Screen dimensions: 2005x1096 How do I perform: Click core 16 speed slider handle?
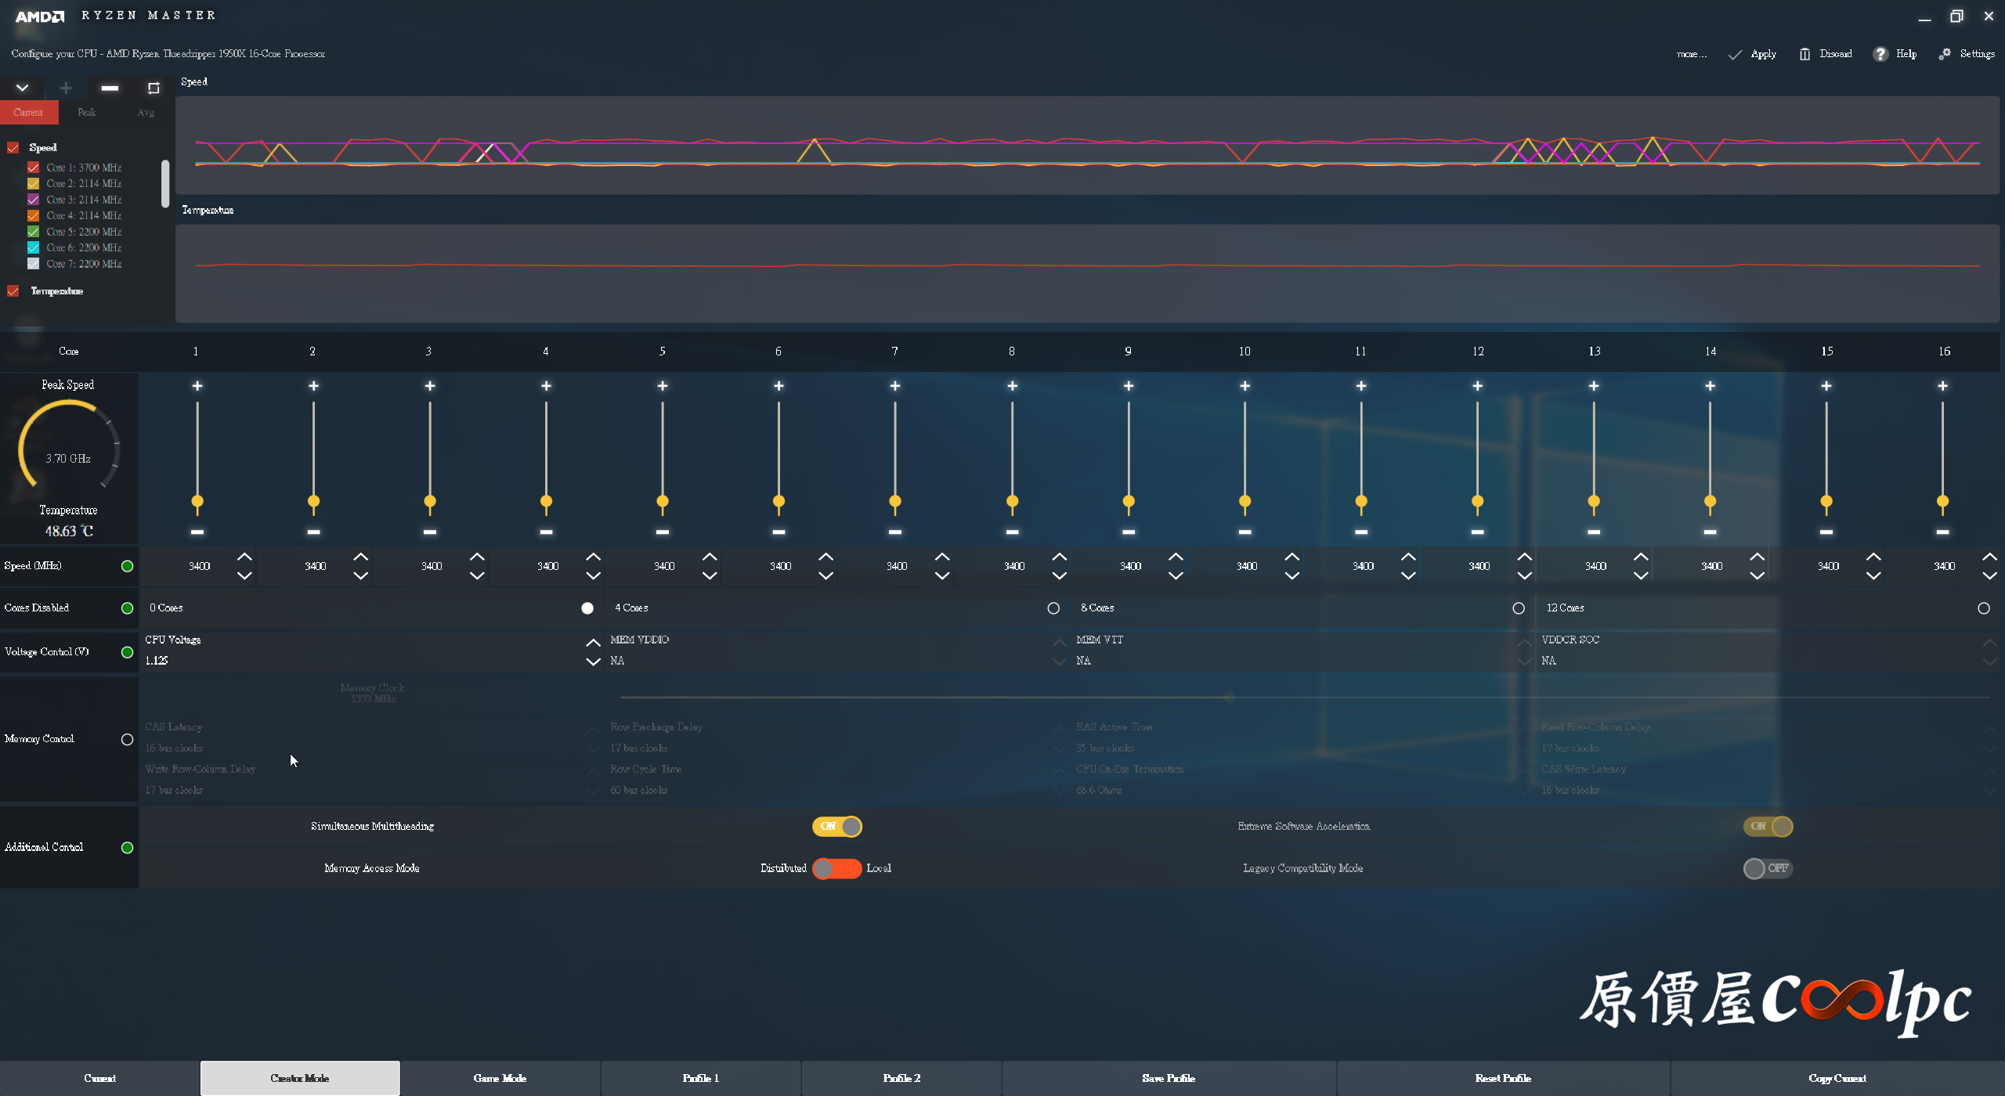tap(1942, 502)
